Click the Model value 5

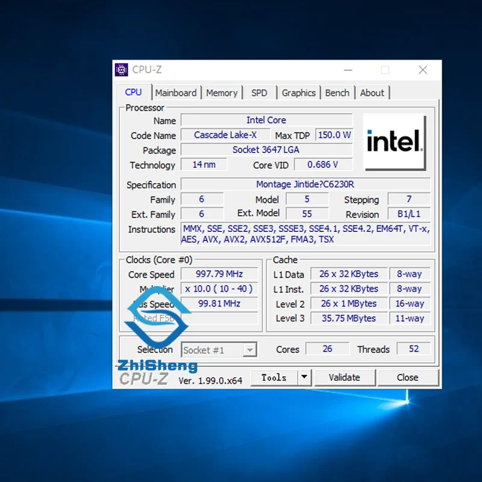coord(307,199)
